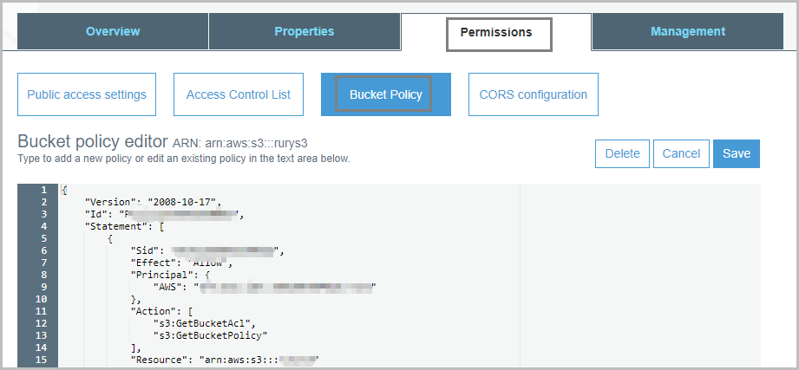Show the Access Control List section

pos(239,94)
